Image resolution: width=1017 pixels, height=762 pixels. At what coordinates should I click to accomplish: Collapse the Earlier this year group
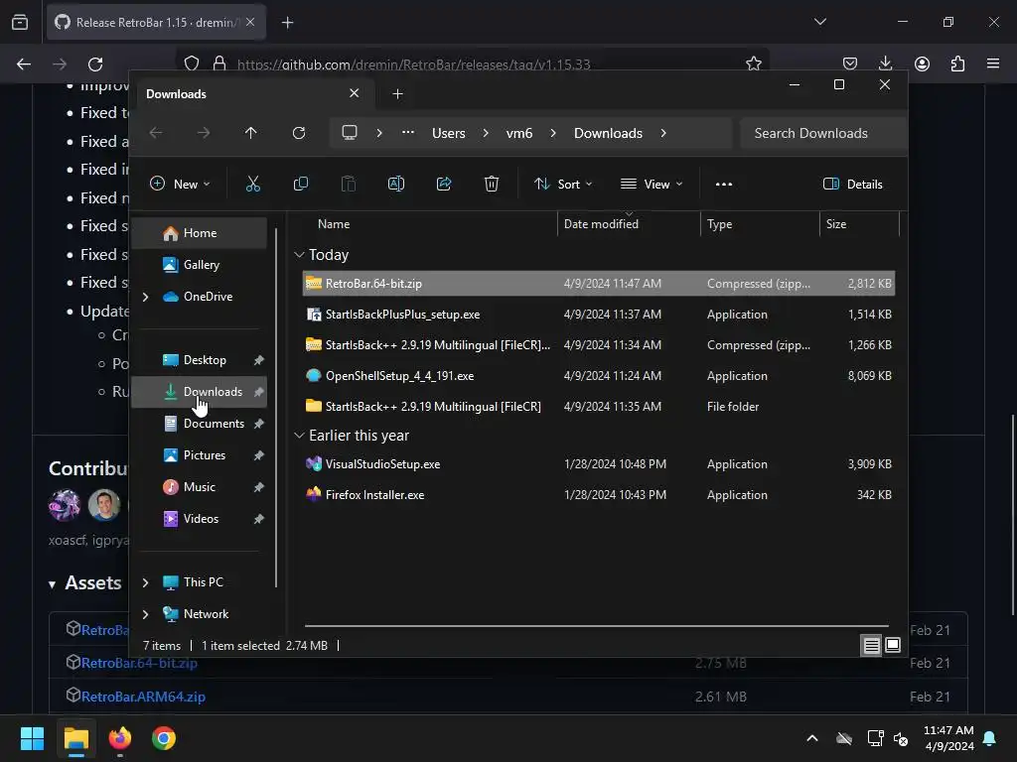click(x=299, y=436)
